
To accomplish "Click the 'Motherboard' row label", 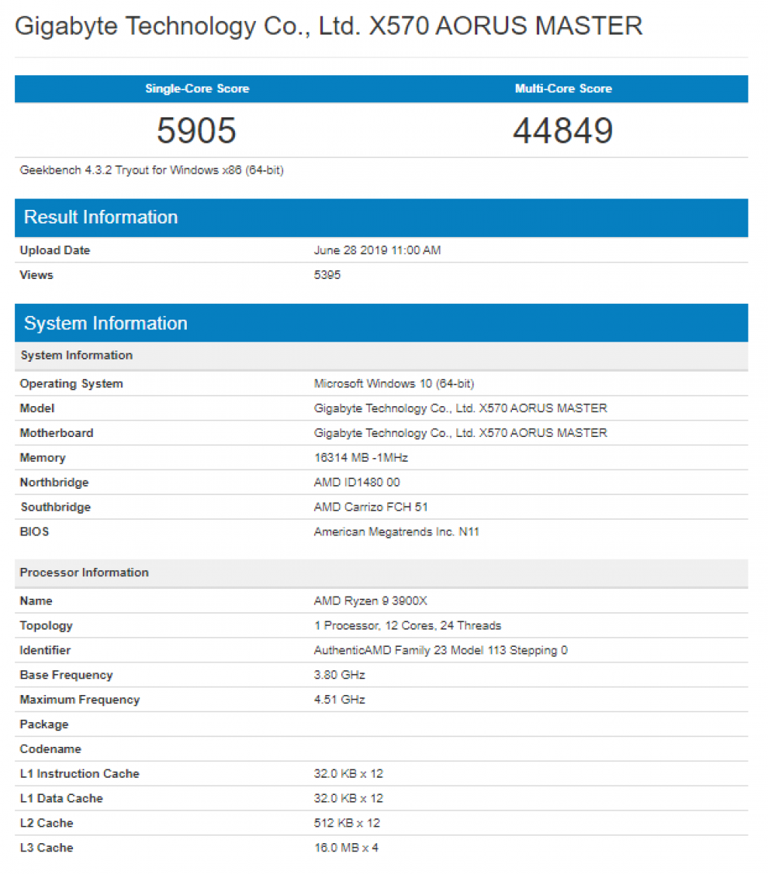I will [56, 433].
